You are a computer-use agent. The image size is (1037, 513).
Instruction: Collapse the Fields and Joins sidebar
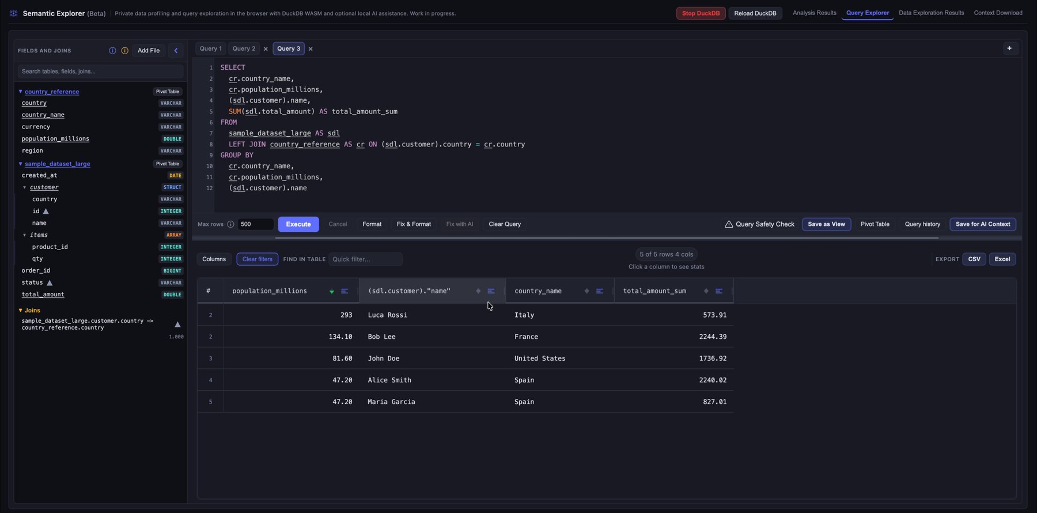tap(176, 51)
